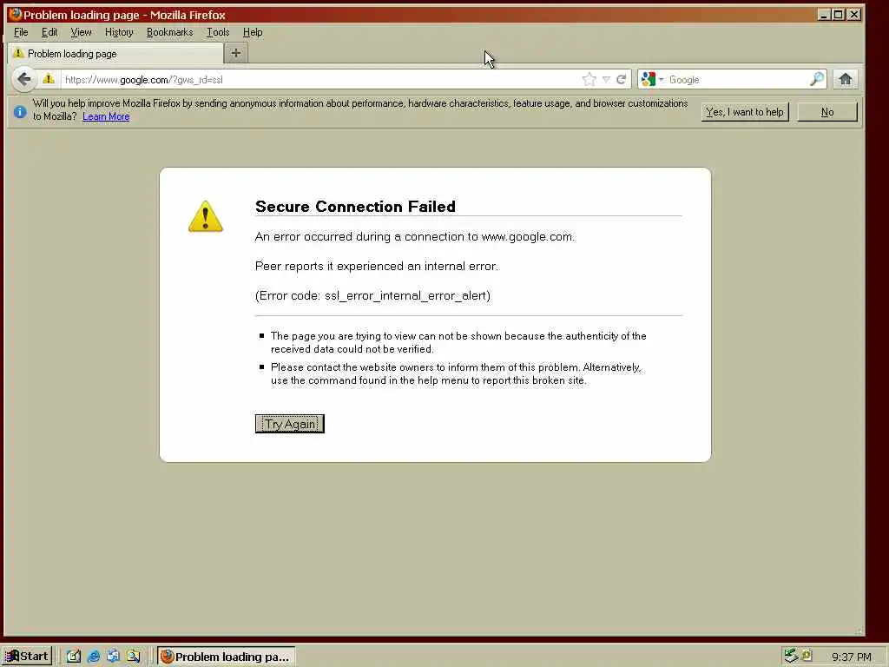889x667 pixels.
Task: Click the yellow warning triangle on error page
Action: pos(206,216)
